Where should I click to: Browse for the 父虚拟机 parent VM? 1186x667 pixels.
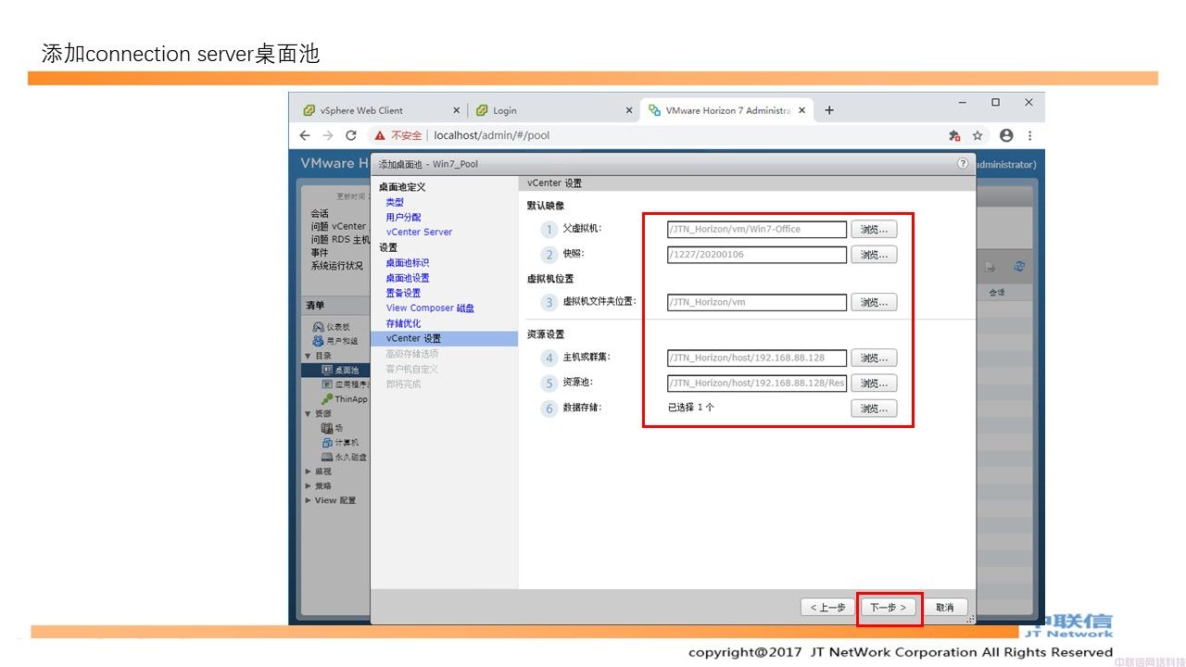[874, 229]
